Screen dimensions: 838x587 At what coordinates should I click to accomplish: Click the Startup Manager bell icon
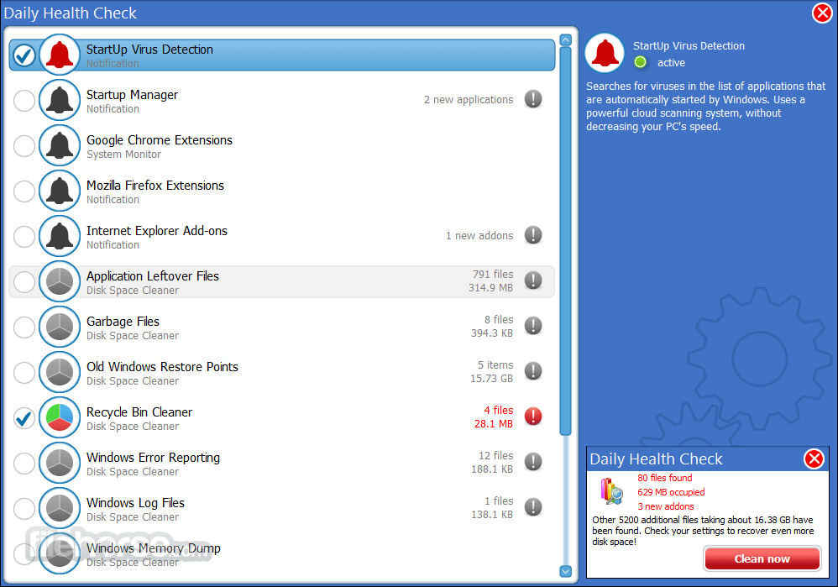(60, 101)
